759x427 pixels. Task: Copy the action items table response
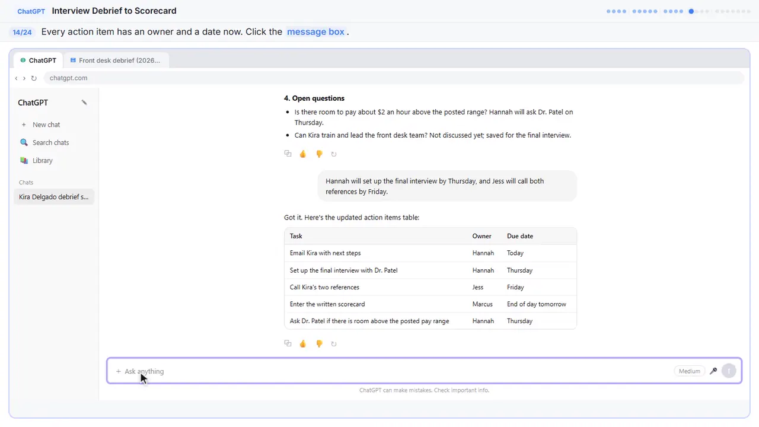(x=288, y=343)
